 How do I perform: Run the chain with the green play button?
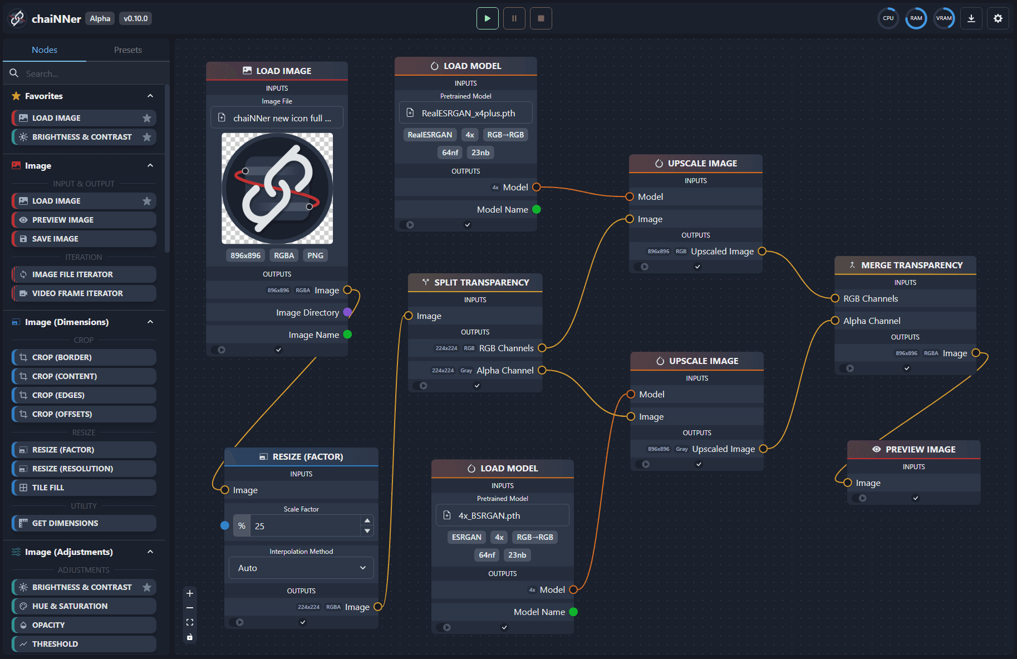[x=487, y=18]
